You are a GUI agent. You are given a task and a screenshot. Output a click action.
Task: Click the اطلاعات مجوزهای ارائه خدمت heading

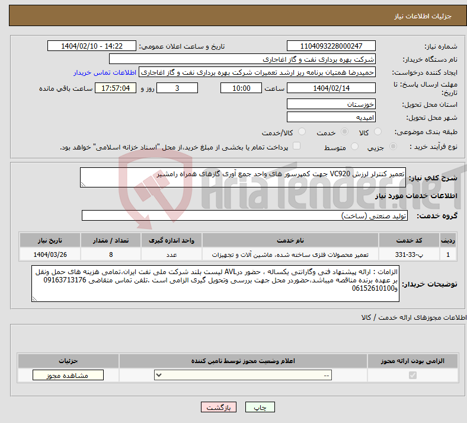point(414,317)
